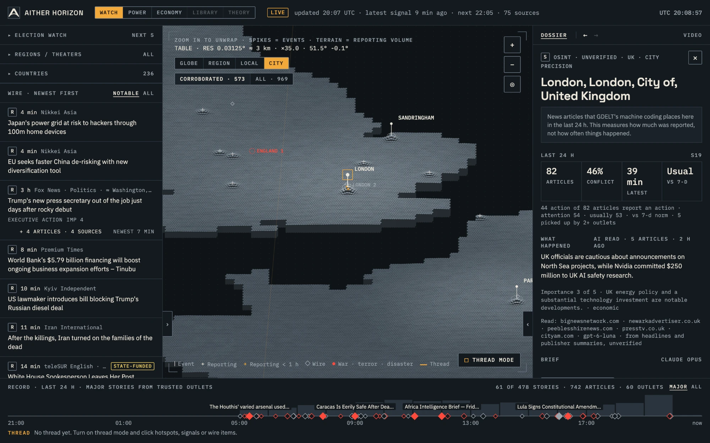Click the S source badge in dossier
Image resolution: width=710 pixels, height=443 pixels.
click(545, 57)
